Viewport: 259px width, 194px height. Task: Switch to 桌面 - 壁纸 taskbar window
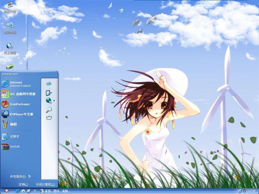point(55,191)
